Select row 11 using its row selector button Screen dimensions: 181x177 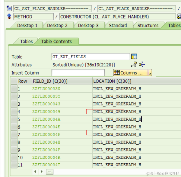[14, 165]
